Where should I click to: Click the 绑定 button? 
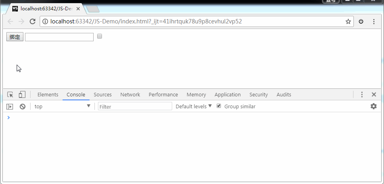point(15,37)
